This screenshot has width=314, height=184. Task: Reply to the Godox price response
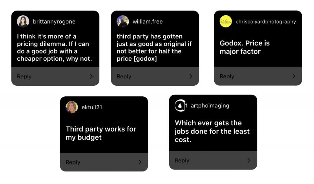tap(258, 76)
